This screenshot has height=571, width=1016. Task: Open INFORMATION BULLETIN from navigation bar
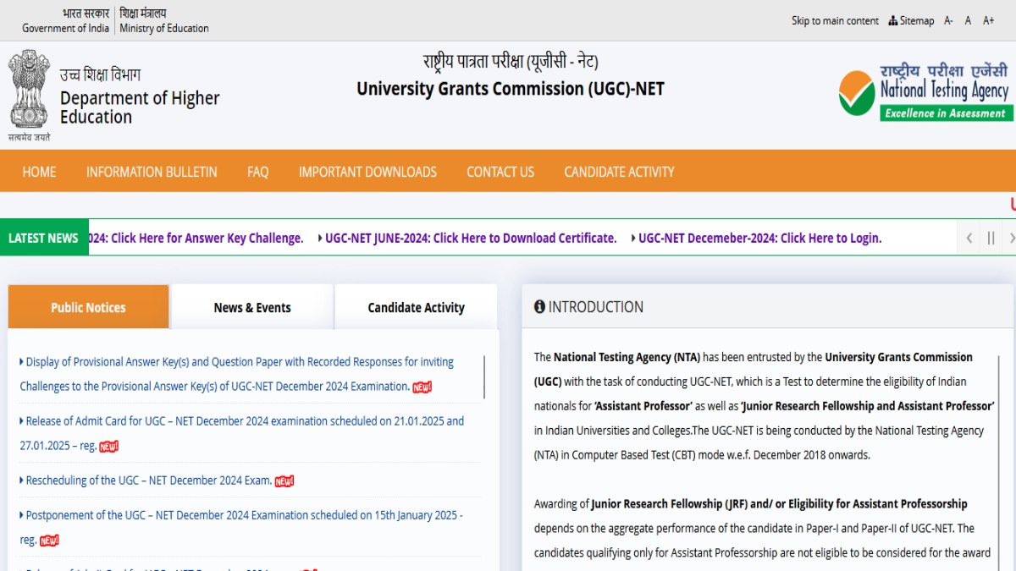click(x=152, y=172)
